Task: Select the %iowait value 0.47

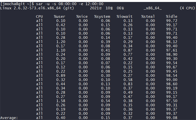Action: [128, 97]
